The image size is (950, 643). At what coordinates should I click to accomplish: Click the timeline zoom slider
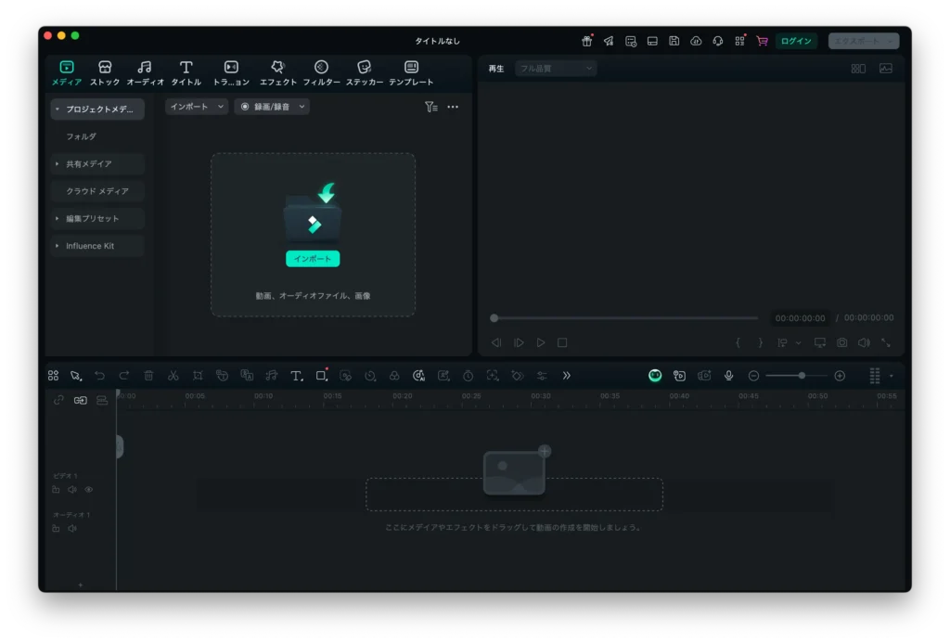tap(796, 376)
